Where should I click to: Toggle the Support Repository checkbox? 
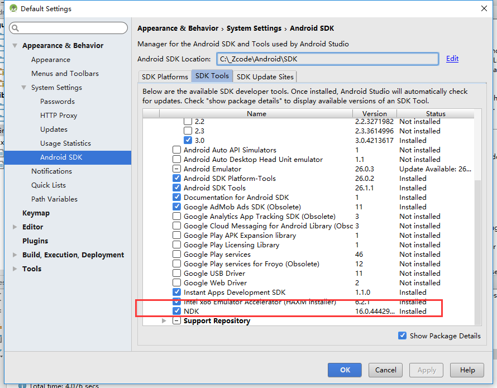(x=176, y=320)
